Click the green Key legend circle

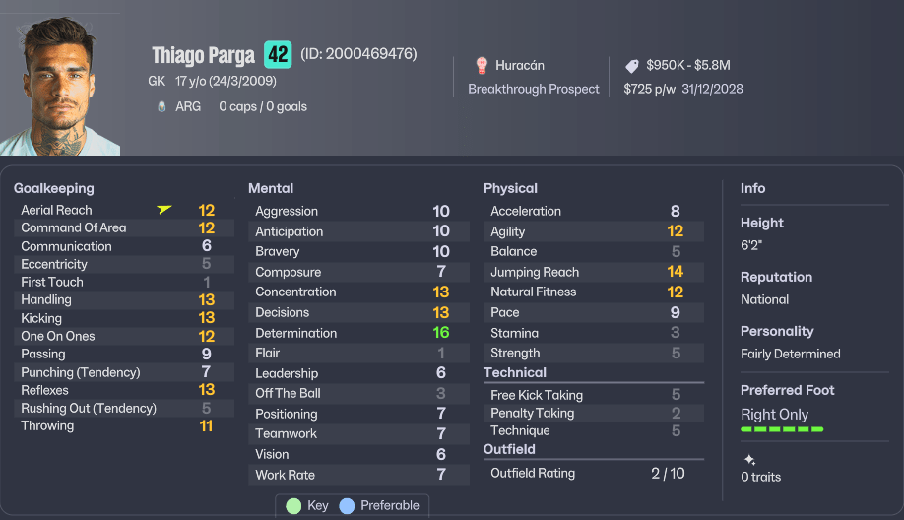[x=293, y=505]
